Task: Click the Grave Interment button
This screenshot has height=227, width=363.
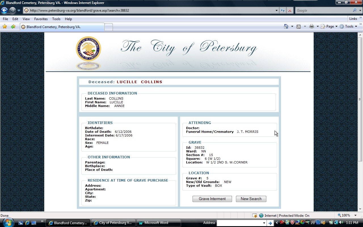Action: [x=212, y=199]
